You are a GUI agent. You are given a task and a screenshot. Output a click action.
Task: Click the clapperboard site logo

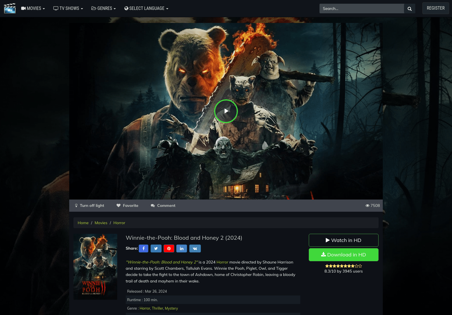click(x=10, y=8)
